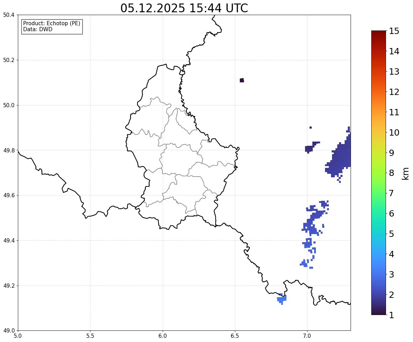
Task: Click the colorbar tick label 13
Action: click(394, 71)
